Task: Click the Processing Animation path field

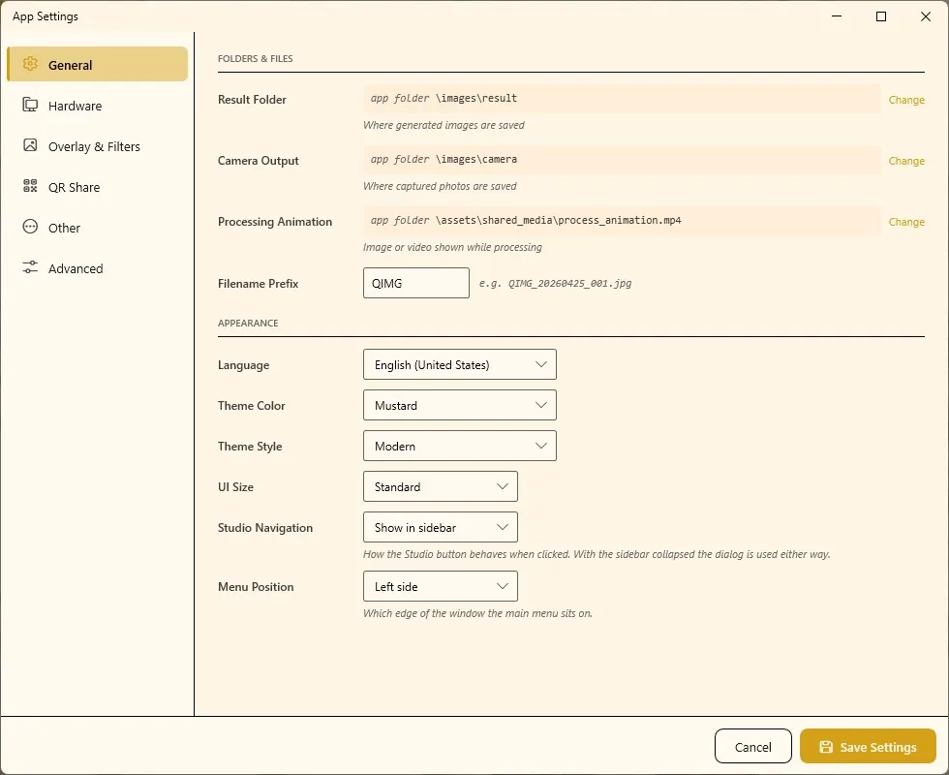Action: tap(622, 221)
